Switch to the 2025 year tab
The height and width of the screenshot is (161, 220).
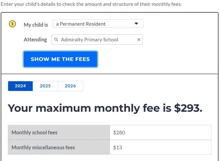pos(45,86)
